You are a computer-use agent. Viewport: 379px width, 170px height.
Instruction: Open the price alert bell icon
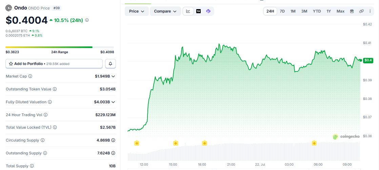point(111,64)
